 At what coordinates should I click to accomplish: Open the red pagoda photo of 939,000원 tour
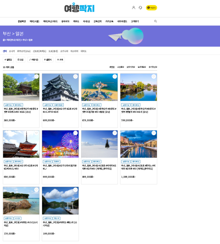coord(21,144)
